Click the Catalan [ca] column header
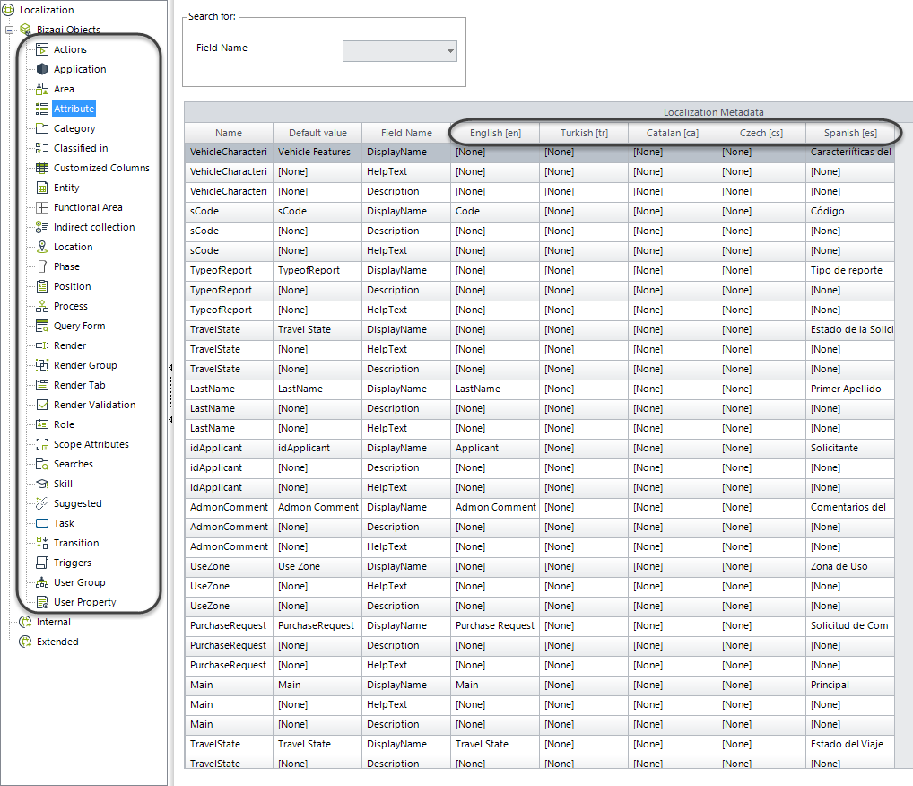The width and height of the screenshot is (913, 786). pyautogui.click(x=673, y=133)
